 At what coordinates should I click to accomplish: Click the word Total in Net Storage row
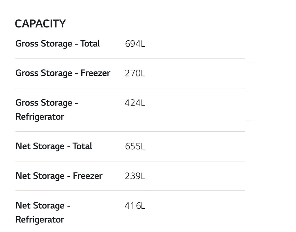82,146
